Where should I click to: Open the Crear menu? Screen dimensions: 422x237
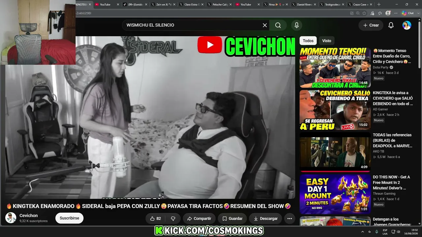point(371,25)
